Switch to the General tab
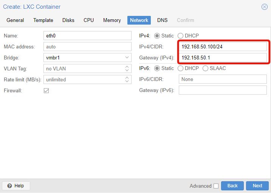Screen dimensions: 271x193 coord(15,20)
